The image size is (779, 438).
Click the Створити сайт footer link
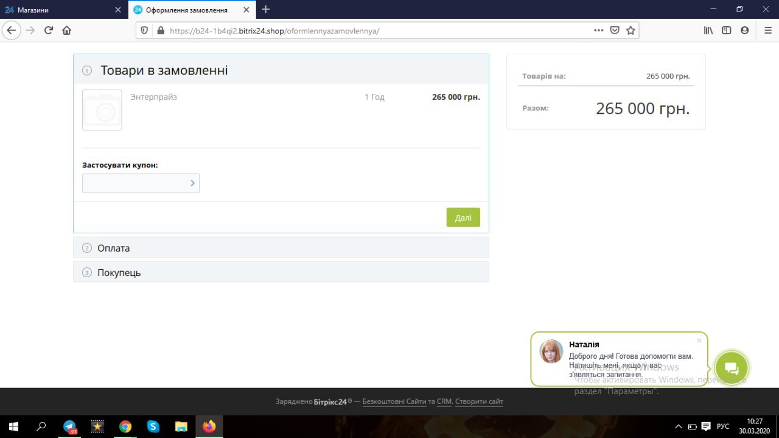479,401
